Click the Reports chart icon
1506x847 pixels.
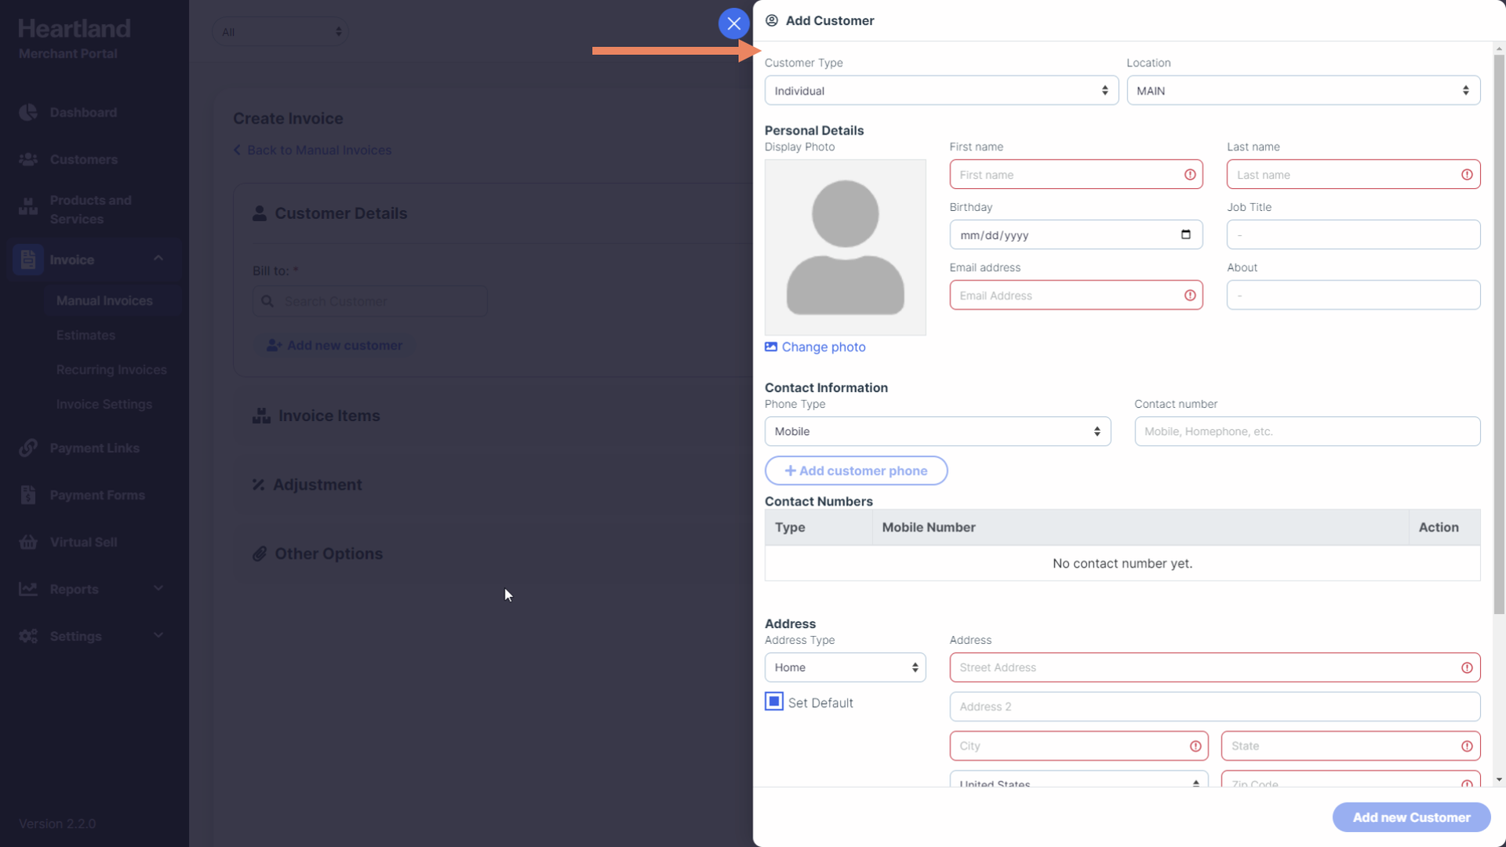[28, 589]
